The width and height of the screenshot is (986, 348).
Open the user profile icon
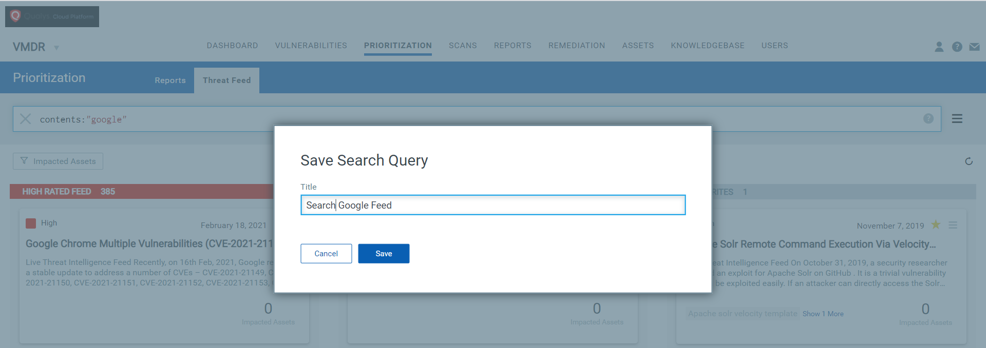coord(939,47)
